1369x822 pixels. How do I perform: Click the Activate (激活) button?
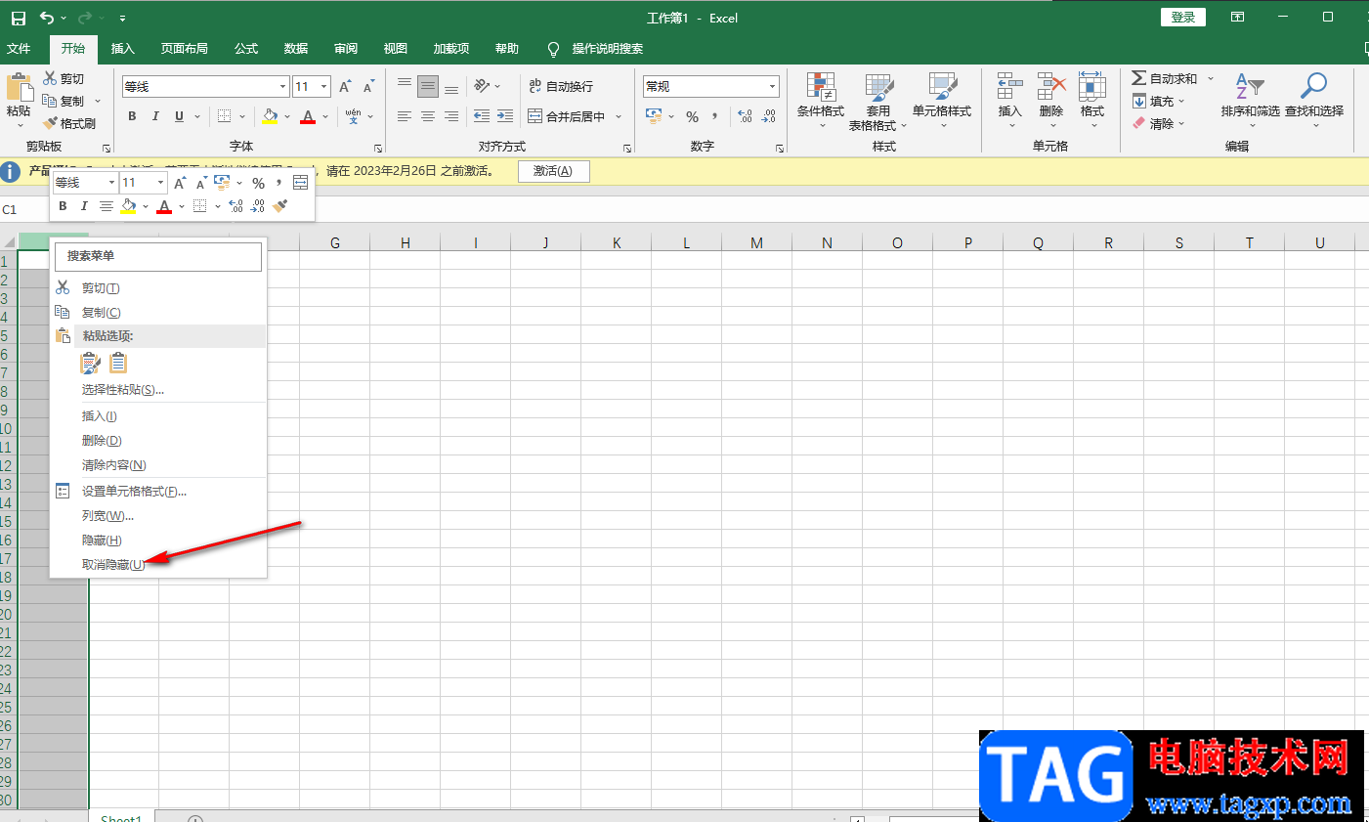tap(553, 171)
